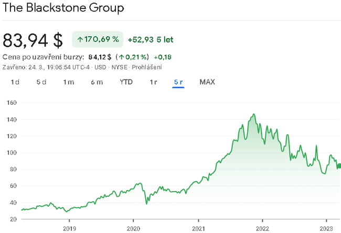
Task: Click The Blackstone Group title
Action: [x=63, y=8]
